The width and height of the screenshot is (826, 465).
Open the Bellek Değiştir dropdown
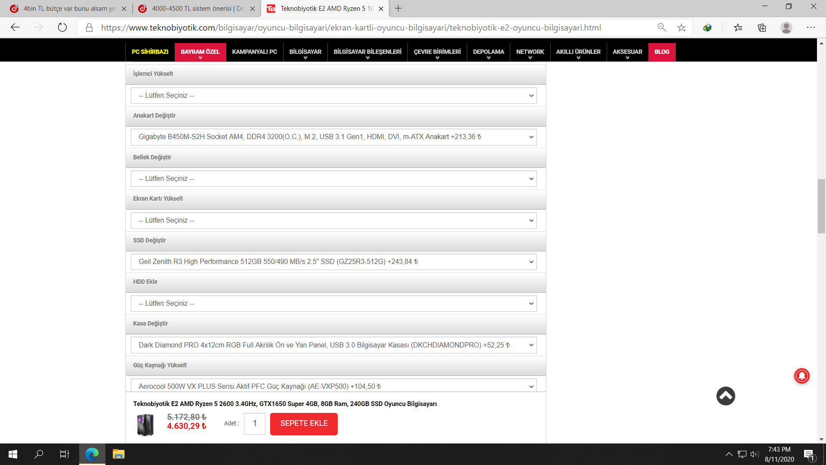tap(334, 179)
